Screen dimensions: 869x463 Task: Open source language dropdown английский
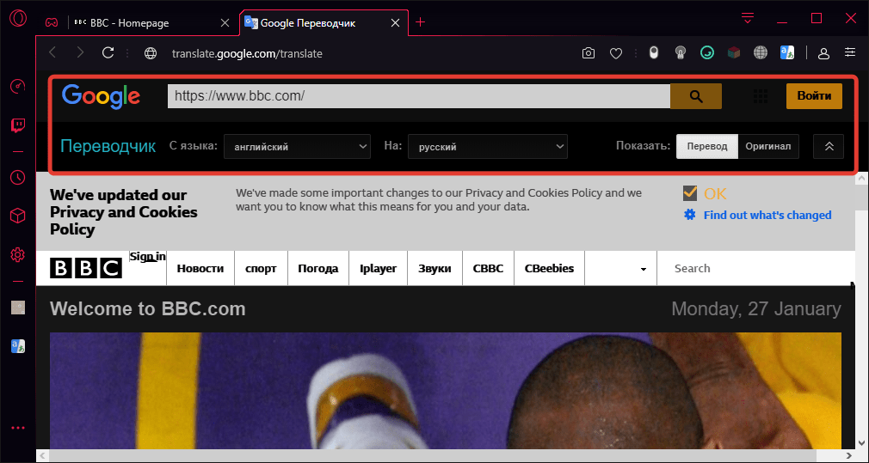point(297,147)
